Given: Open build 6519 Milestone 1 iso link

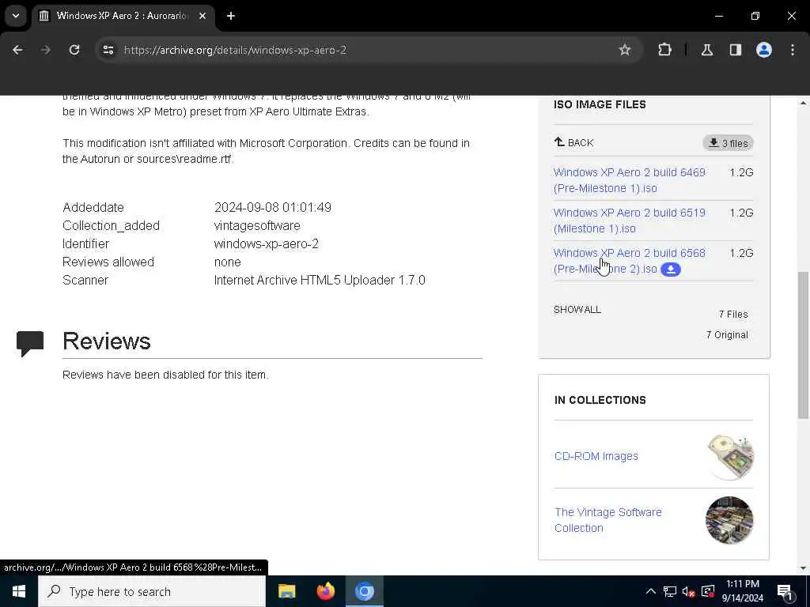Looking at the screenshot, I should click(x=629, y=221).
